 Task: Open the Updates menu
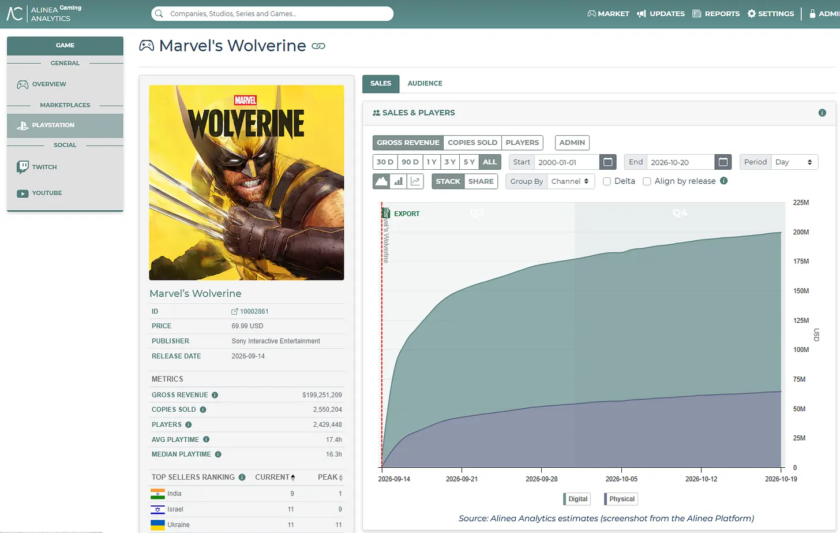(661, 13)
